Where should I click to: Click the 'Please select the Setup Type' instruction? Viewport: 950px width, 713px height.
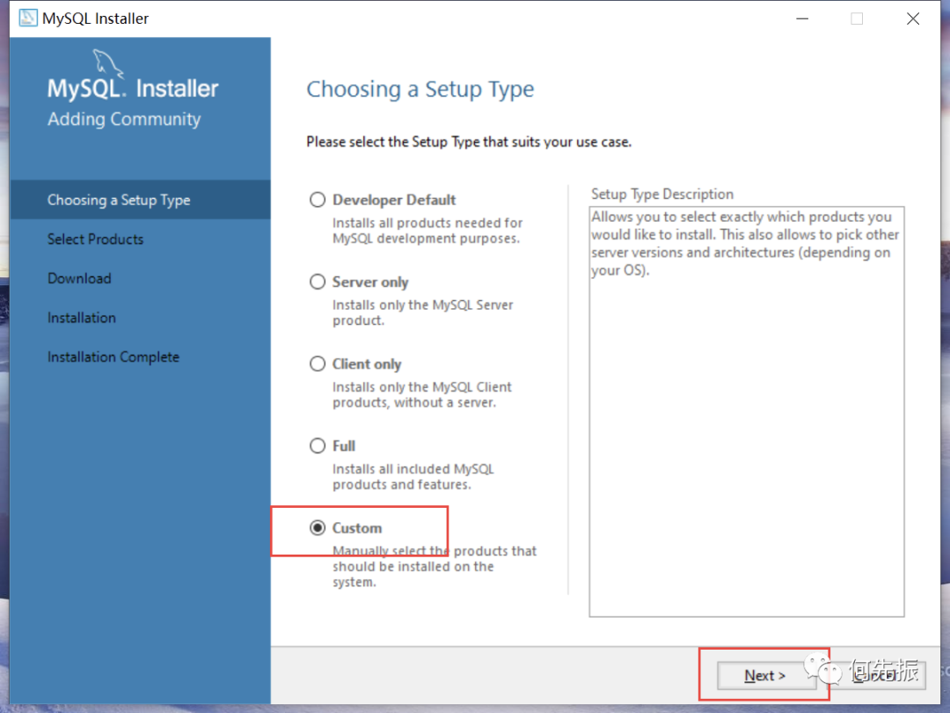(x=469, y=142)
